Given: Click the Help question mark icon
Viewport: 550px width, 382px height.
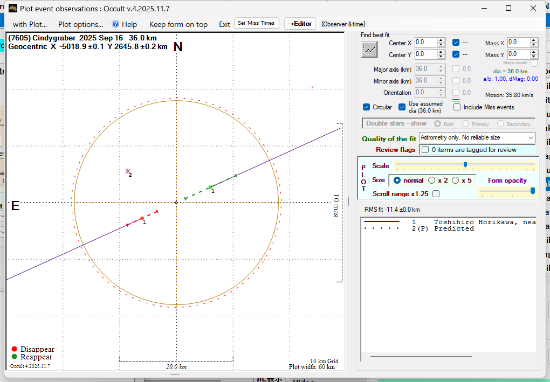Looking at the screenshot, I should [115, 24].
